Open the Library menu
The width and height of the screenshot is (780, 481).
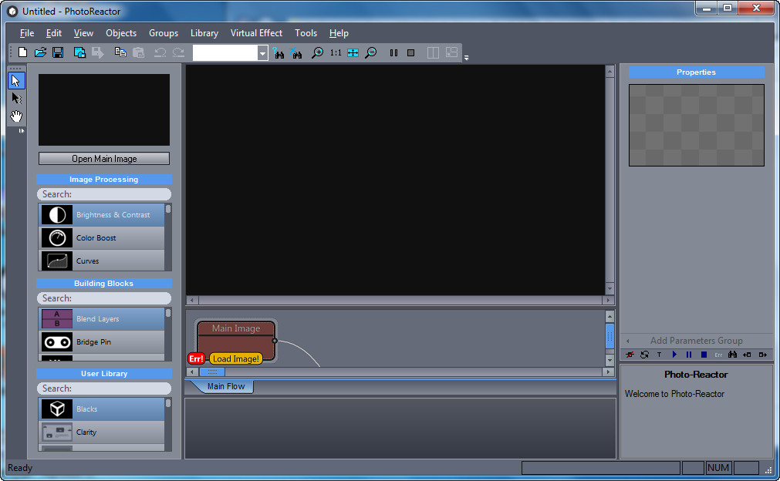click(204, 33)
